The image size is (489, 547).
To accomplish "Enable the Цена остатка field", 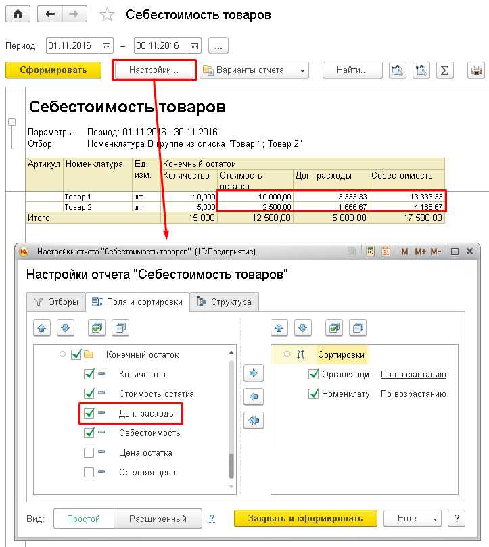I will (89, 452).
